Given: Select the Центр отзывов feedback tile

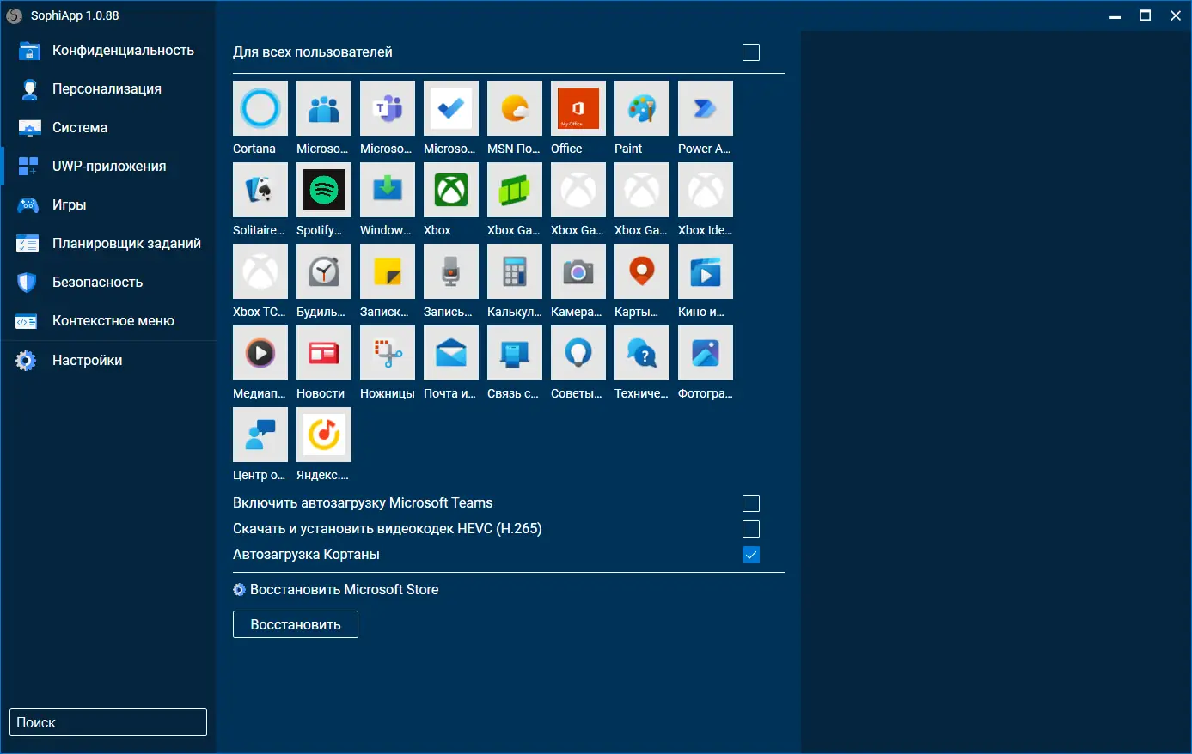Looking at the screenshot, I should pos(260,435).
